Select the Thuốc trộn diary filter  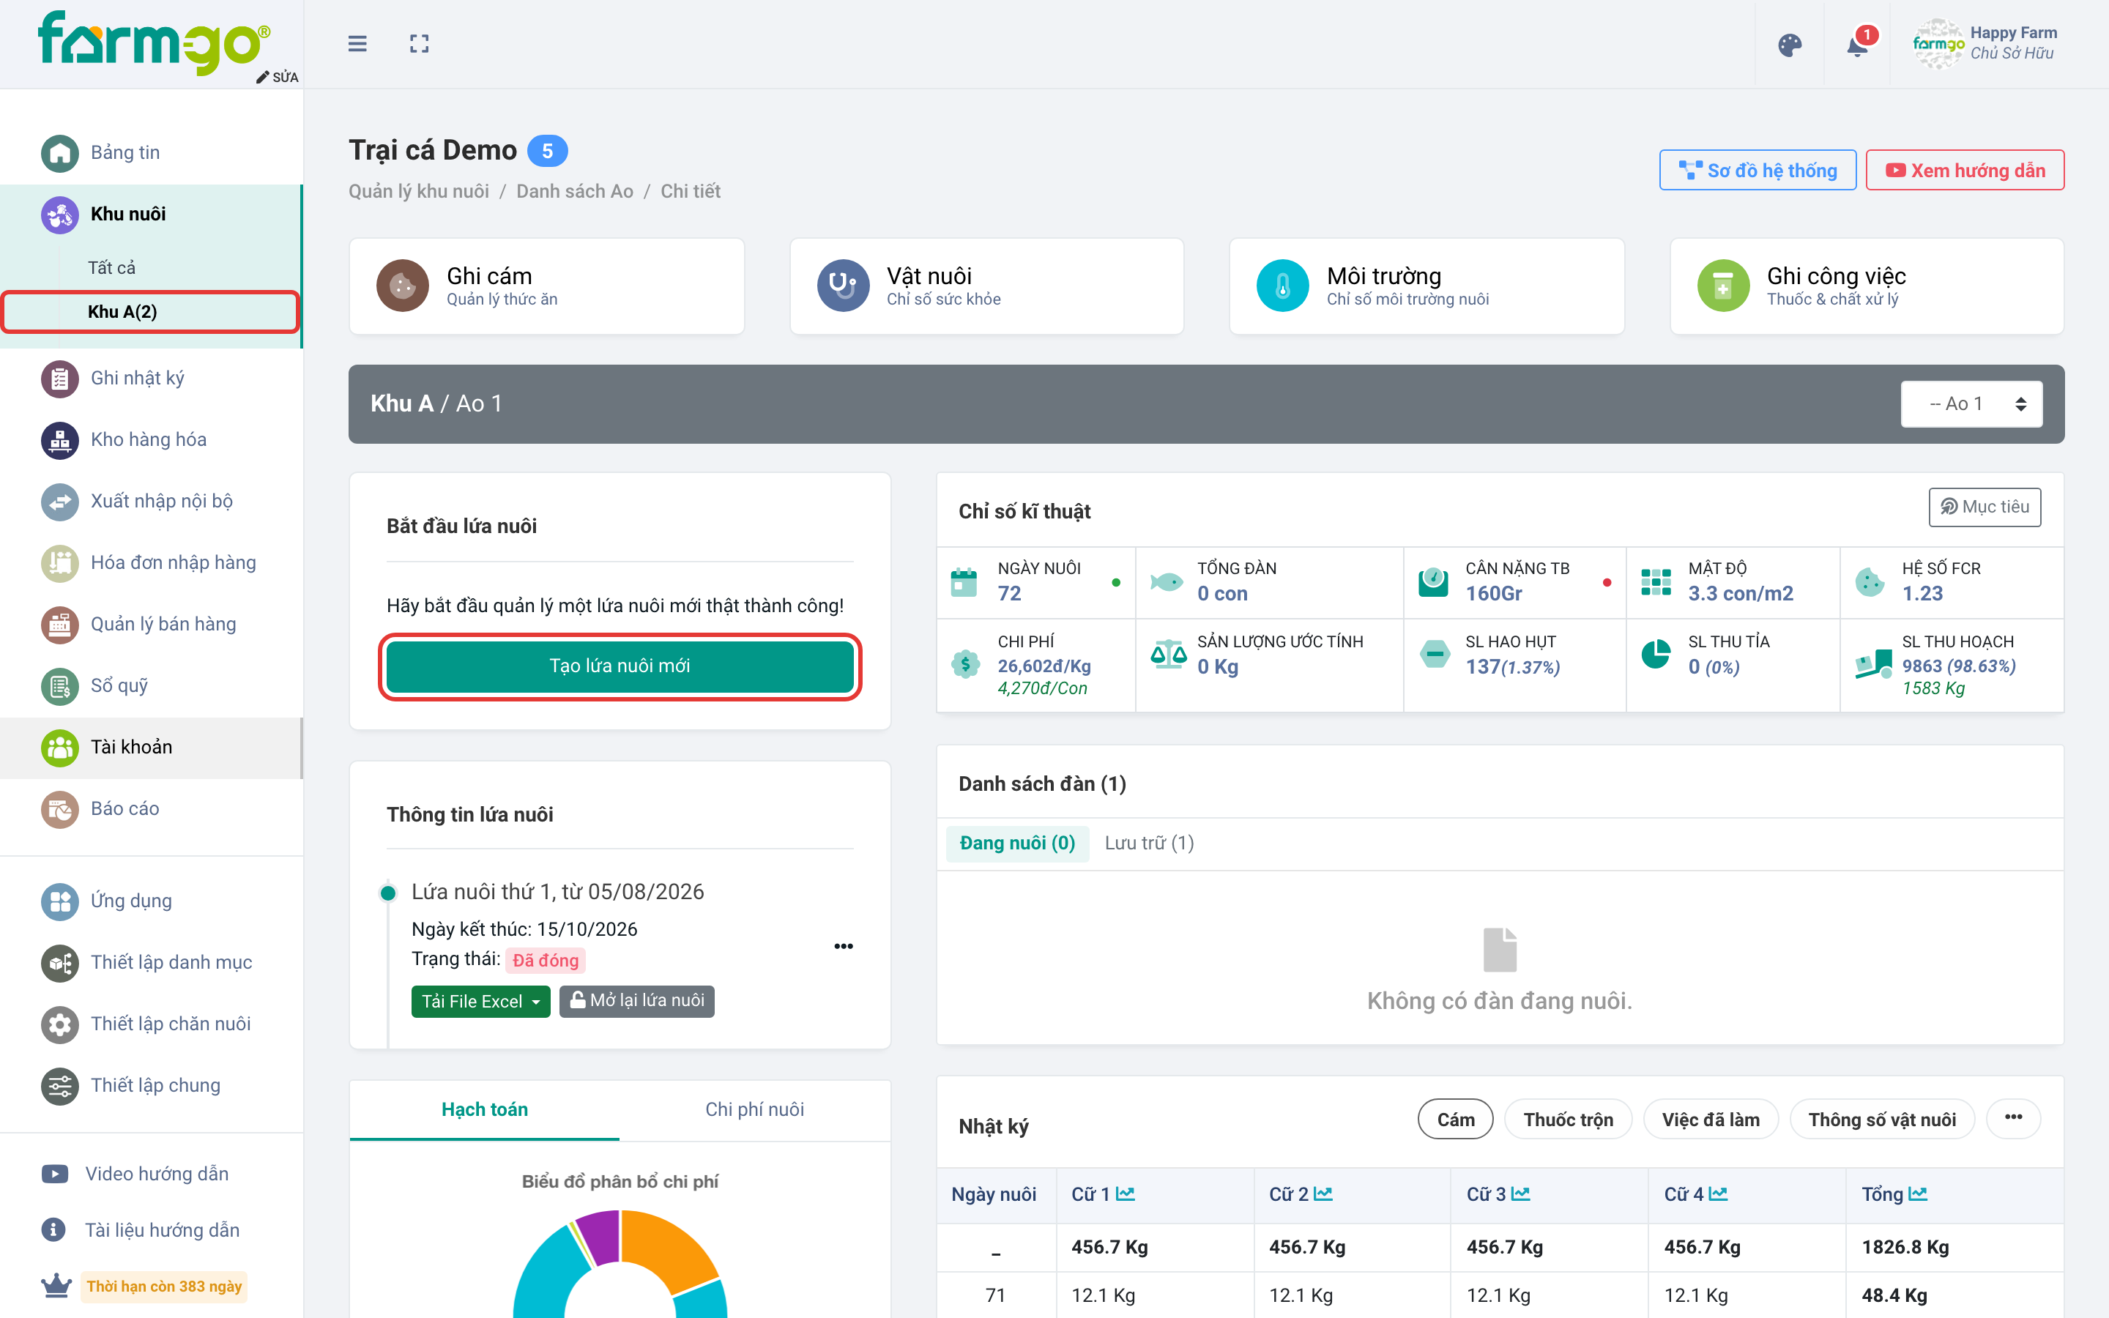[x=1568, y=1120]
